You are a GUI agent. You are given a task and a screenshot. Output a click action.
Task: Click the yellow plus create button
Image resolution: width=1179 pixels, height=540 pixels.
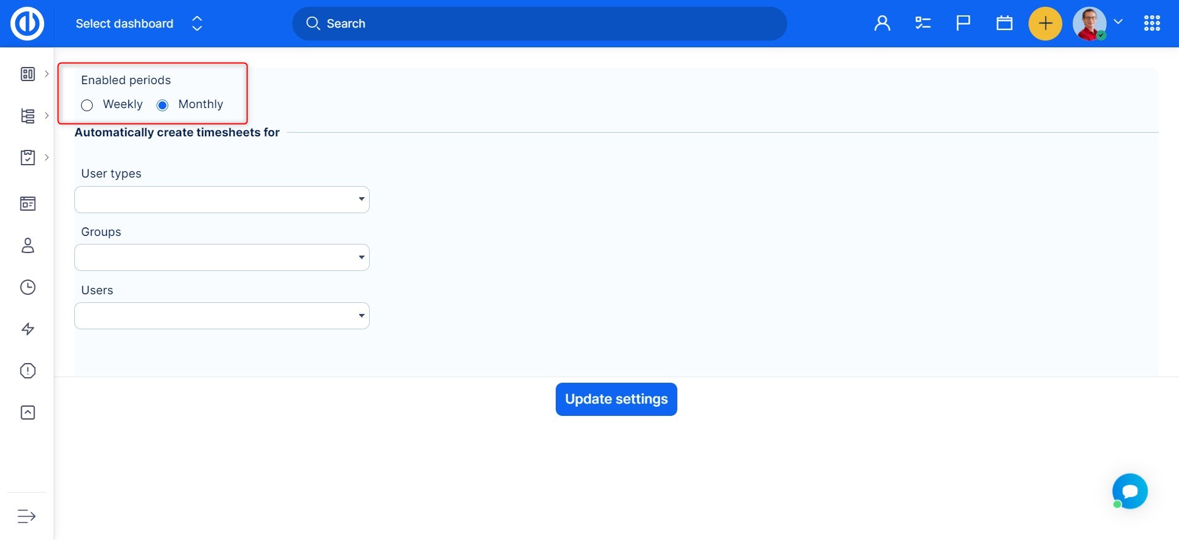pyautogui.click(x=1045, y=23)
